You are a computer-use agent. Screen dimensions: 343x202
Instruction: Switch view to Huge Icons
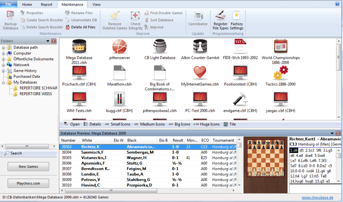point(206,124)
